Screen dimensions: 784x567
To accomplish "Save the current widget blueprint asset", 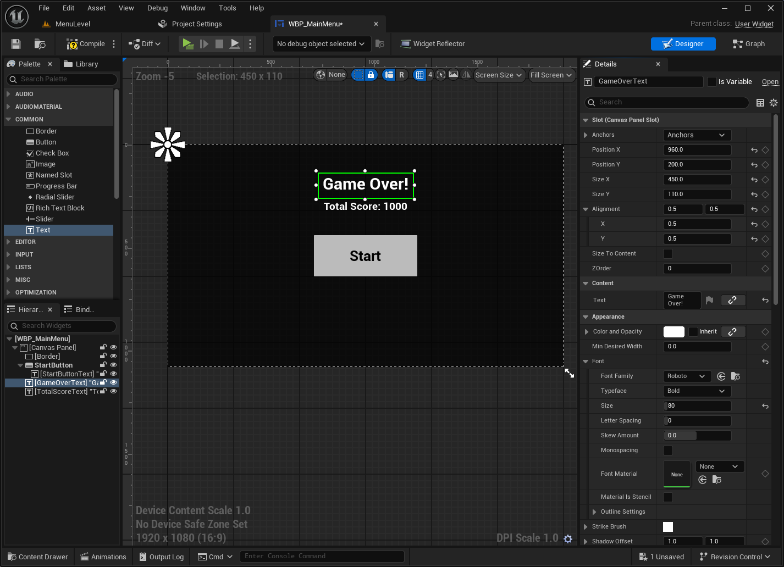I will pos(16,44).
